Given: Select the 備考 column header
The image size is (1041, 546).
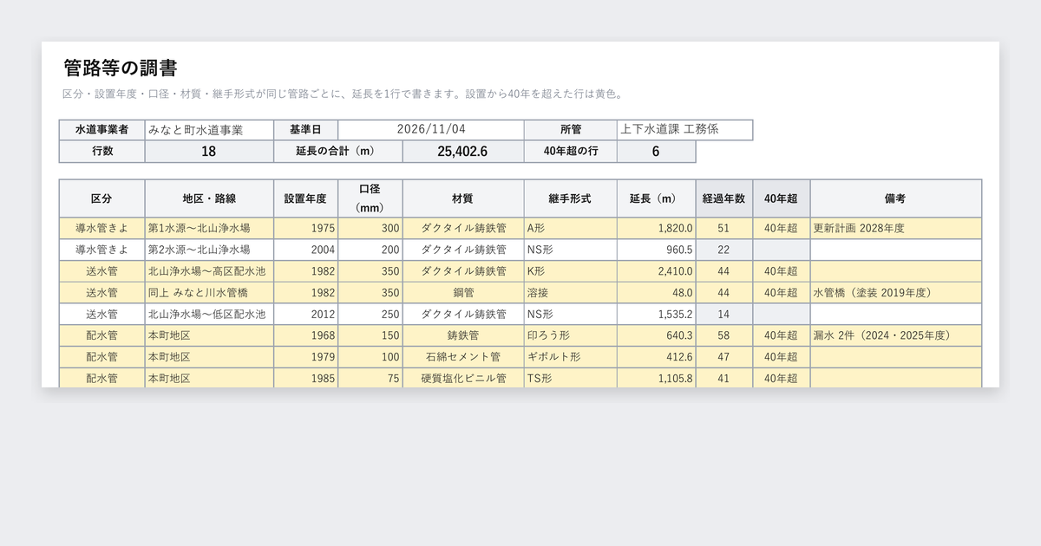Looking at the screenshot, I should (x=896, y=198).
